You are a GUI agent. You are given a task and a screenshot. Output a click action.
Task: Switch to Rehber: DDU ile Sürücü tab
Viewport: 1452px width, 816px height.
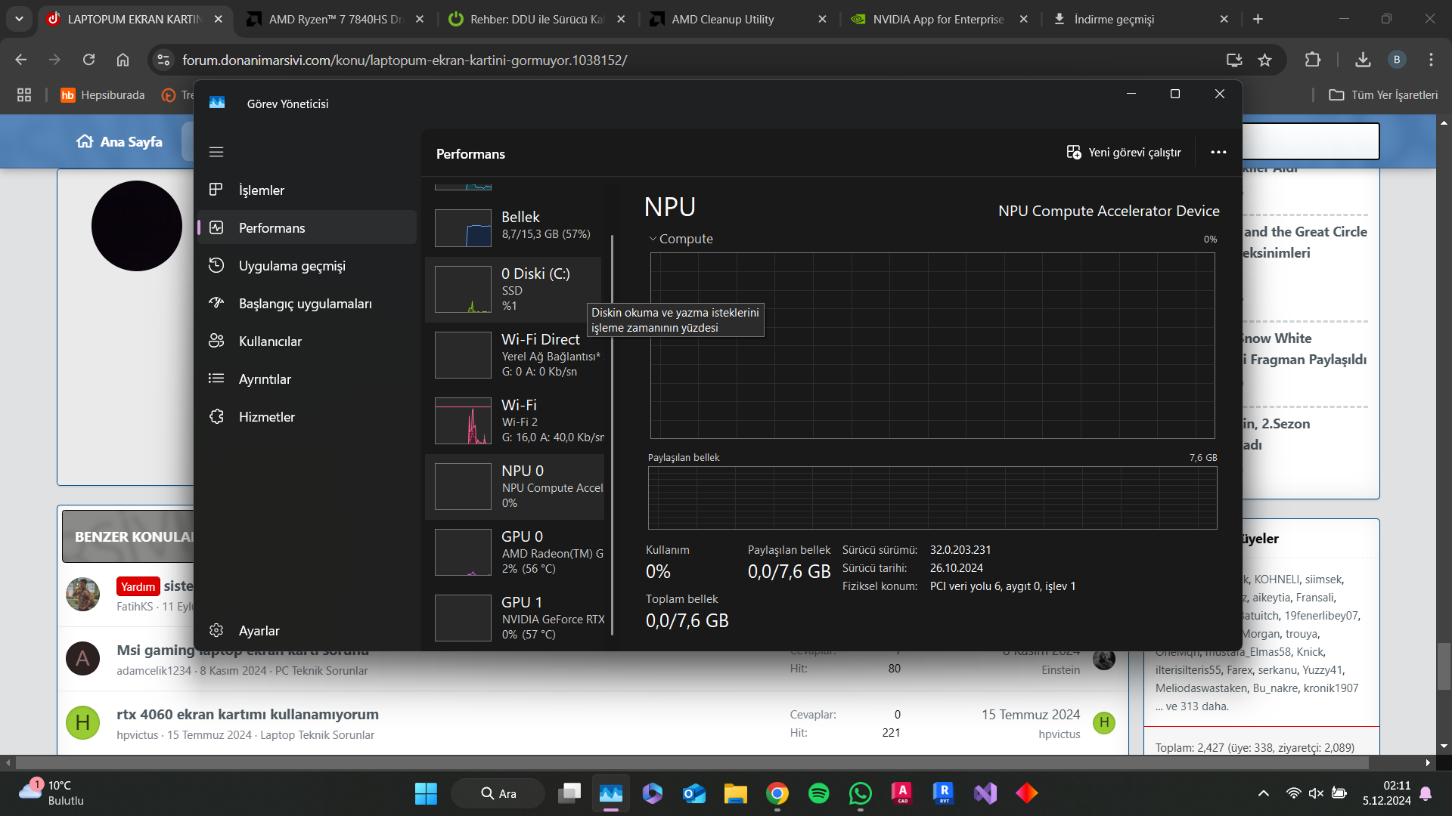click(537, 19)
